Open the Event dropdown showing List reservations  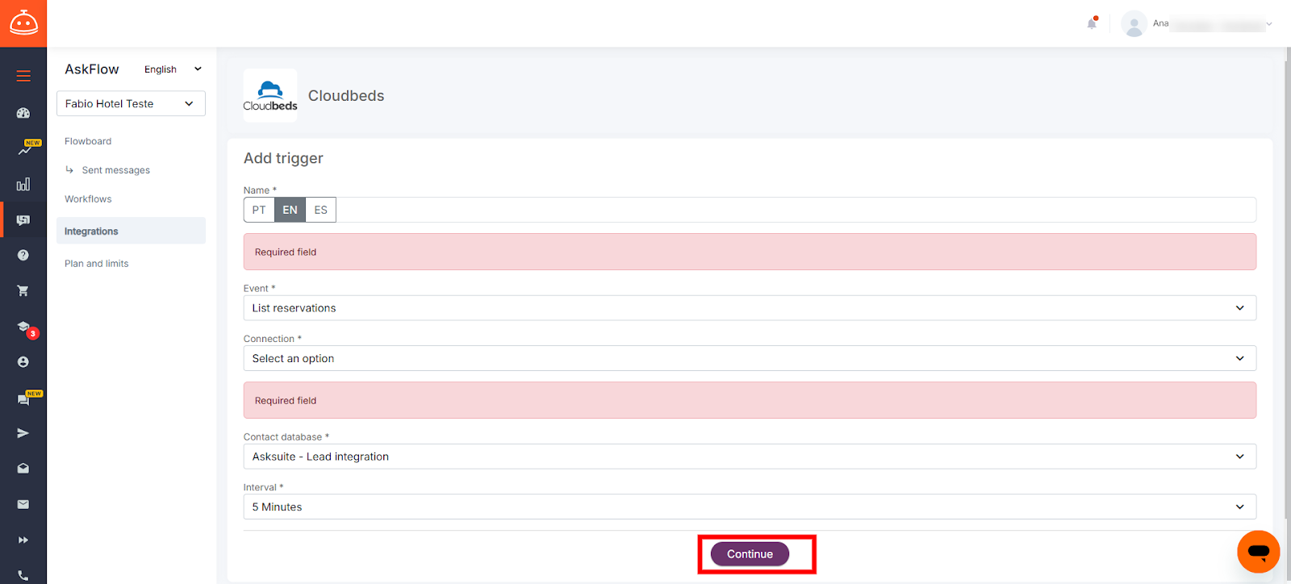[x=750, y=308]
